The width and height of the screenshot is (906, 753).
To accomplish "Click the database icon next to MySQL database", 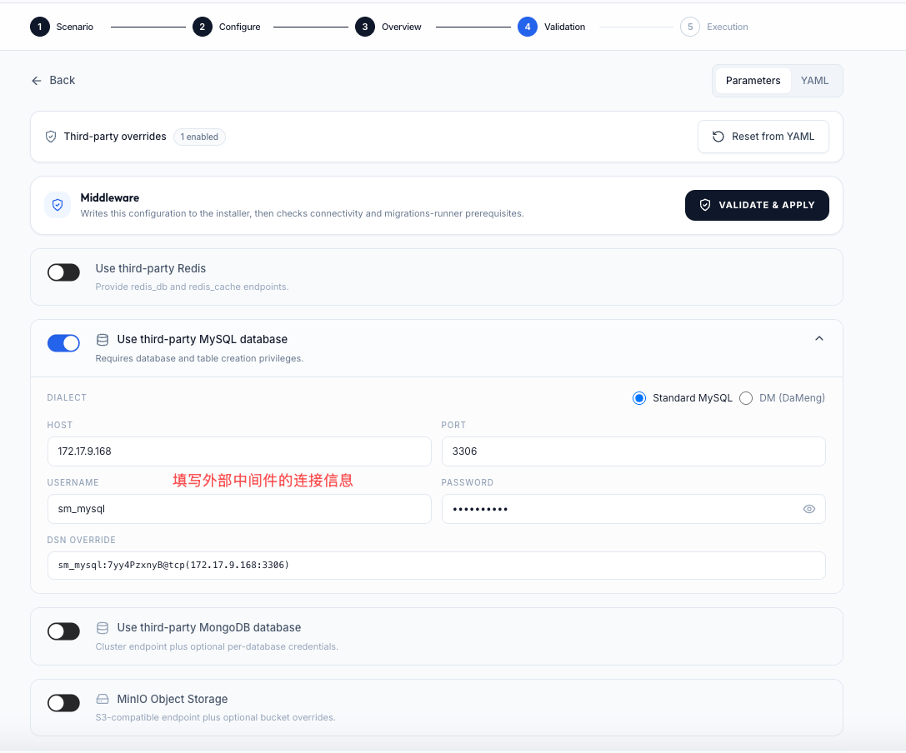I will pyautogui.click(x=103, y=340).
